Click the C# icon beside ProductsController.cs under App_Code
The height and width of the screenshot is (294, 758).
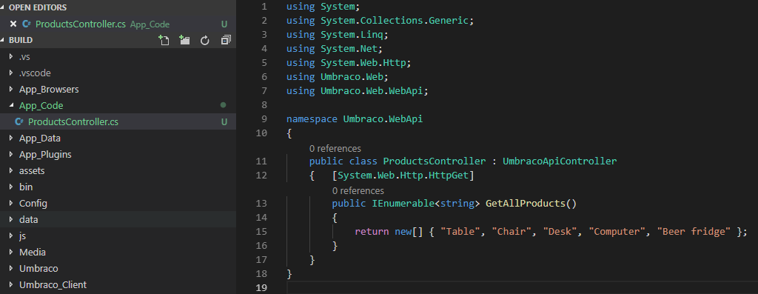click(x=19, y=122)
